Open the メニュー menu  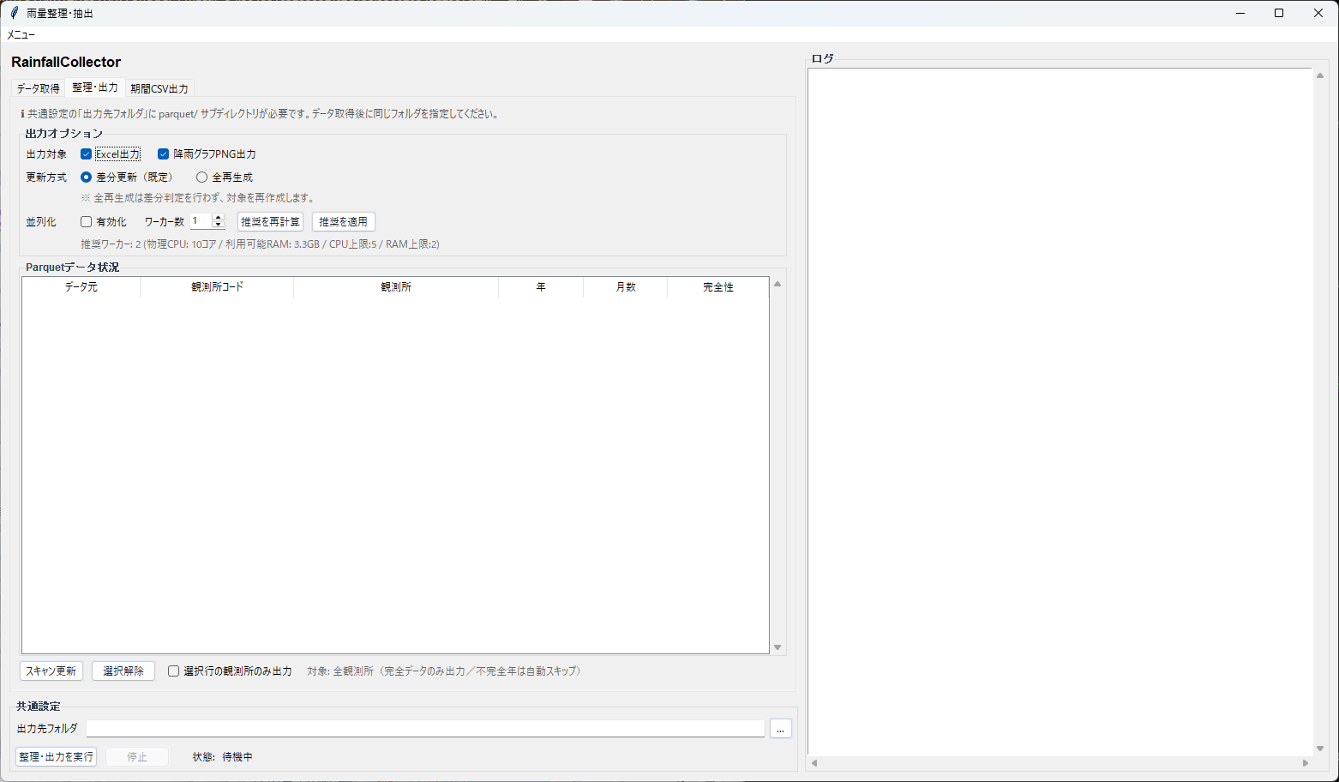pos(21,35)
